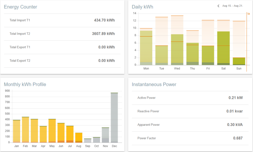Viewport: 253px width, 152px height.
Task: Click the June bar in monthly chart
Action: point(61,133)
